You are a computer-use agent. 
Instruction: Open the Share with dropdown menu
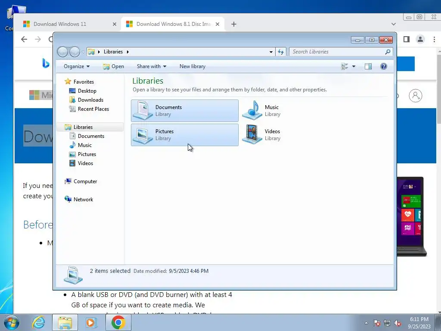pyautogui.click(x=152, y=66)
